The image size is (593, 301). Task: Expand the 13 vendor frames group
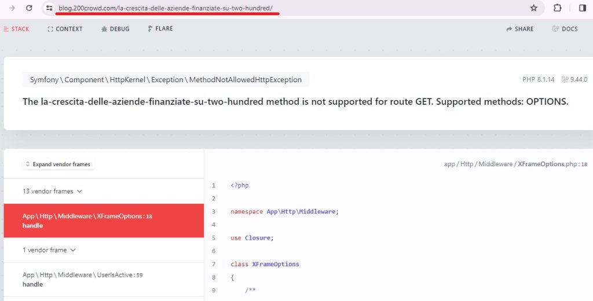coord(52,191)
